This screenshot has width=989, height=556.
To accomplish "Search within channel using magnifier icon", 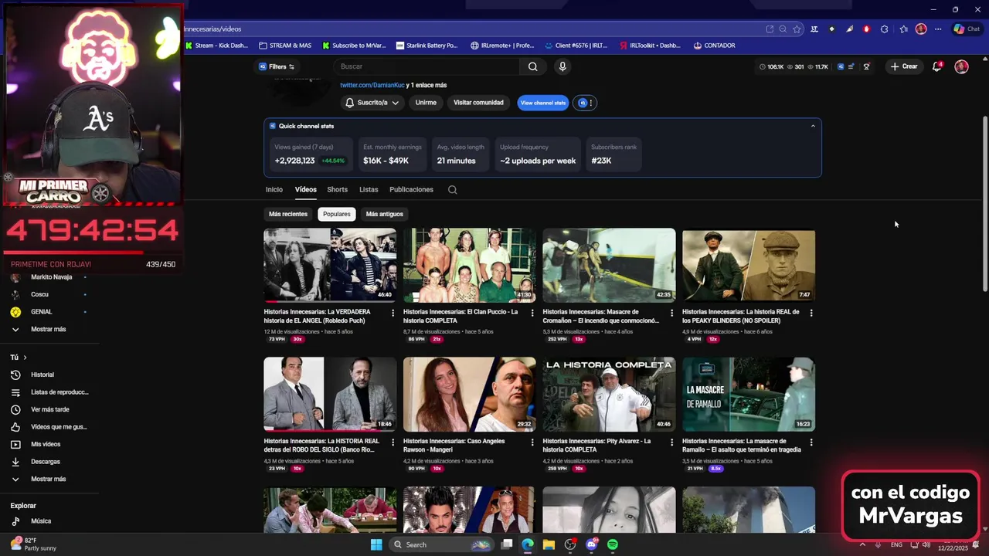I will (453, 189).
